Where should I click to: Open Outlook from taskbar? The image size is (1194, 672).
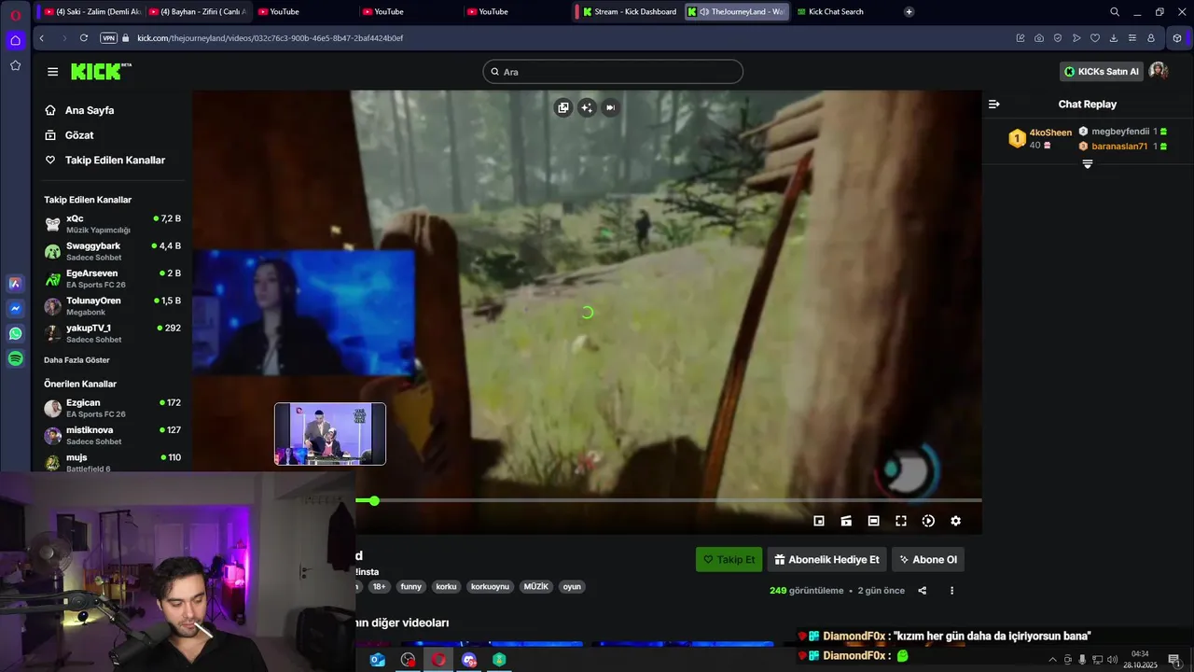click(378, 660)
